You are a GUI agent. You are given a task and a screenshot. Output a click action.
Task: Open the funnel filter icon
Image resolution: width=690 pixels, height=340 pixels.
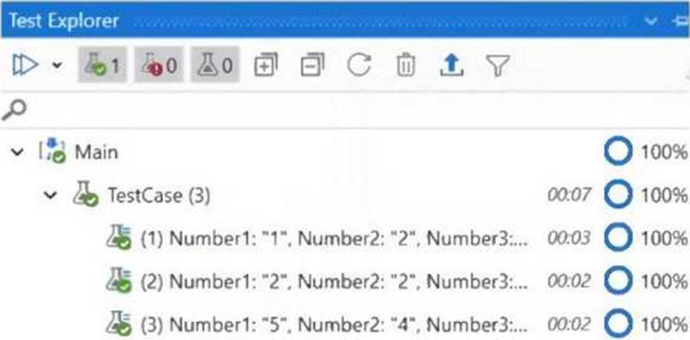pos(498,65)
